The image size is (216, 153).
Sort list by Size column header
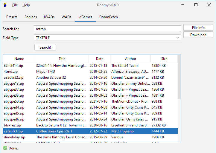tap(164, 59)
